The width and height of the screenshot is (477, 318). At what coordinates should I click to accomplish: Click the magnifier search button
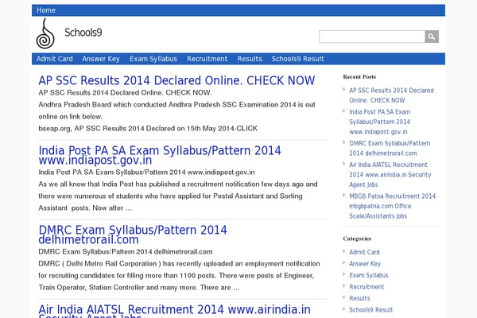[432, 37]
